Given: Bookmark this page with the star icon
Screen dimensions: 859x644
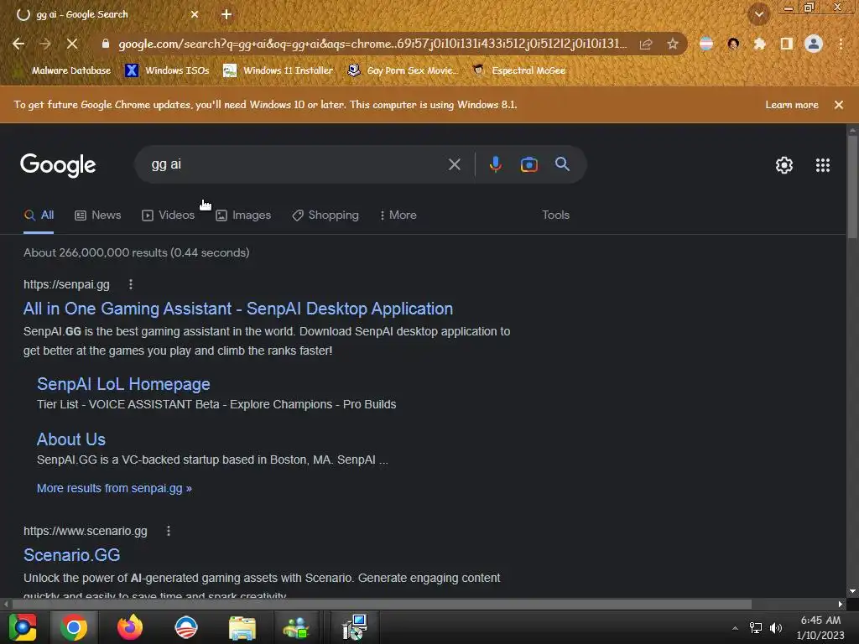Looking at the screenshot, I should 673,44.
